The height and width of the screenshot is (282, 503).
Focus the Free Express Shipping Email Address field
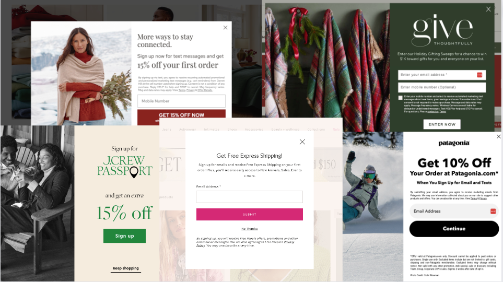(x=250, y=197)
